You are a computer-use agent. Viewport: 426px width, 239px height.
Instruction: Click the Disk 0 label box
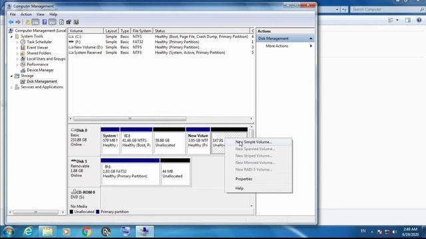click(84, 140)
